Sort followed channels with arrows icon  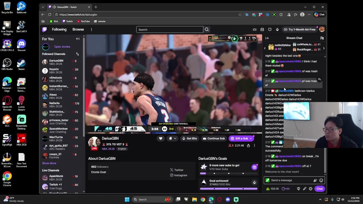coord(77,54)
